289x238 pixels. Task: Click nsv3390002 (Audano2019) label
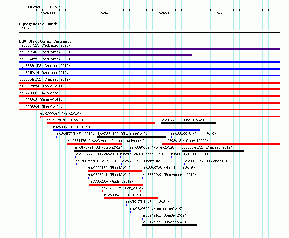152,147
